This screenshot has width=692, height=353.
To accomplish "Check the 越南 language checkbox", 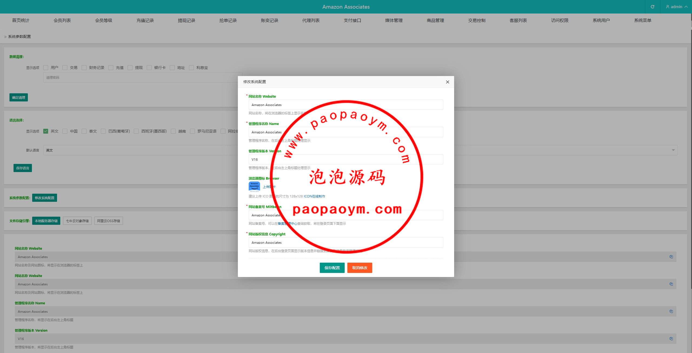I will point(173,131).
